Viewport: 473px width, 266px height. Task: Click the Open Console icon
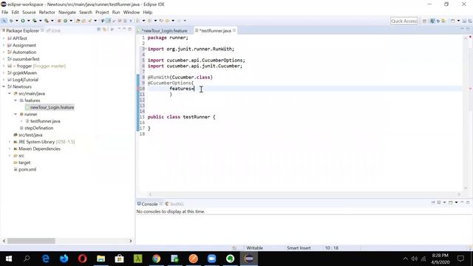coord(450,202)
